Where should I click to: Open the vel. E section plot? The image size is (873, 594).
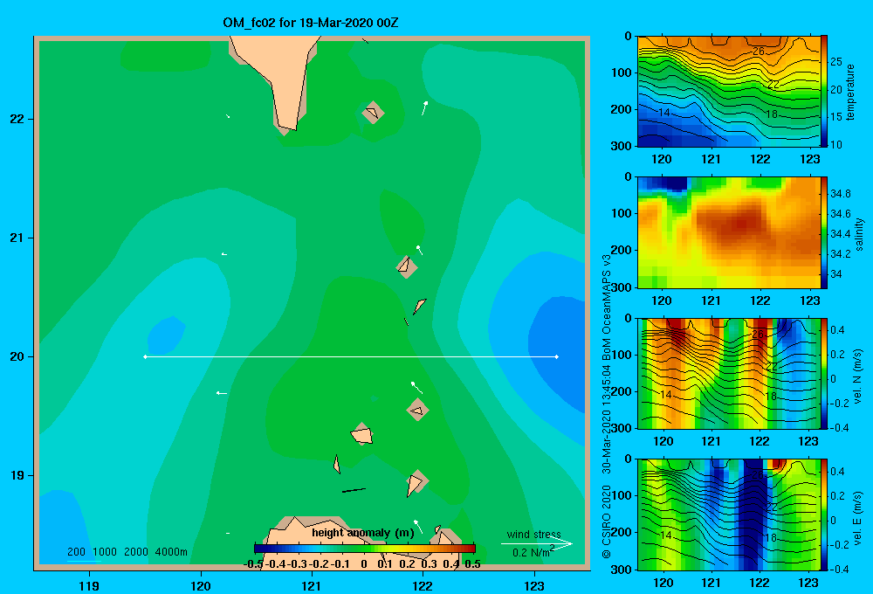coord(728,515)
